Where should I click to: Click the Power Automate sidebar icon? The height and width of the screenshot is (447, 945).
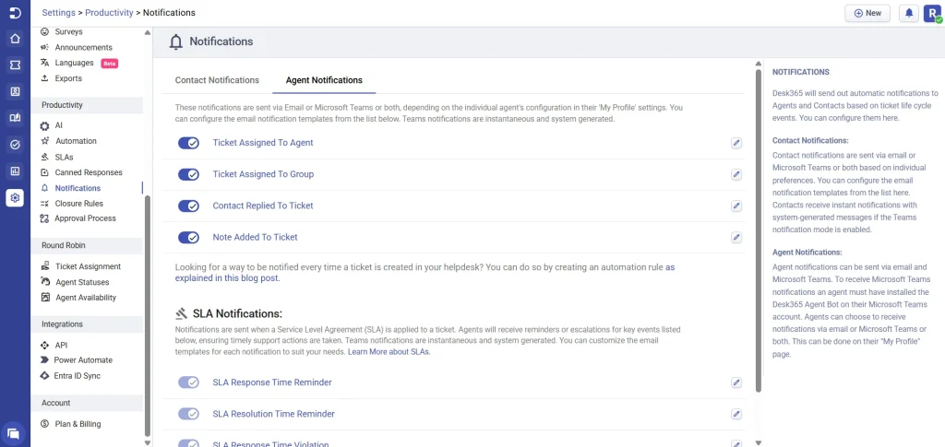click(44, 359)
